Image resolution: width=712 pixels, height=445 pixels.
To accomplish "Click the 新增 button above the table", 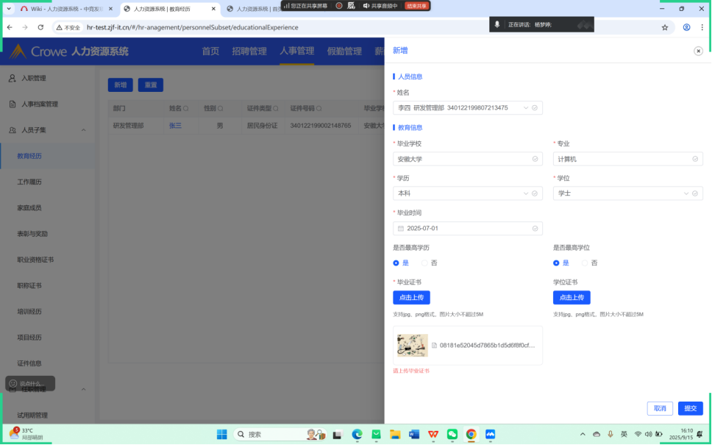I will pos(121,85).
